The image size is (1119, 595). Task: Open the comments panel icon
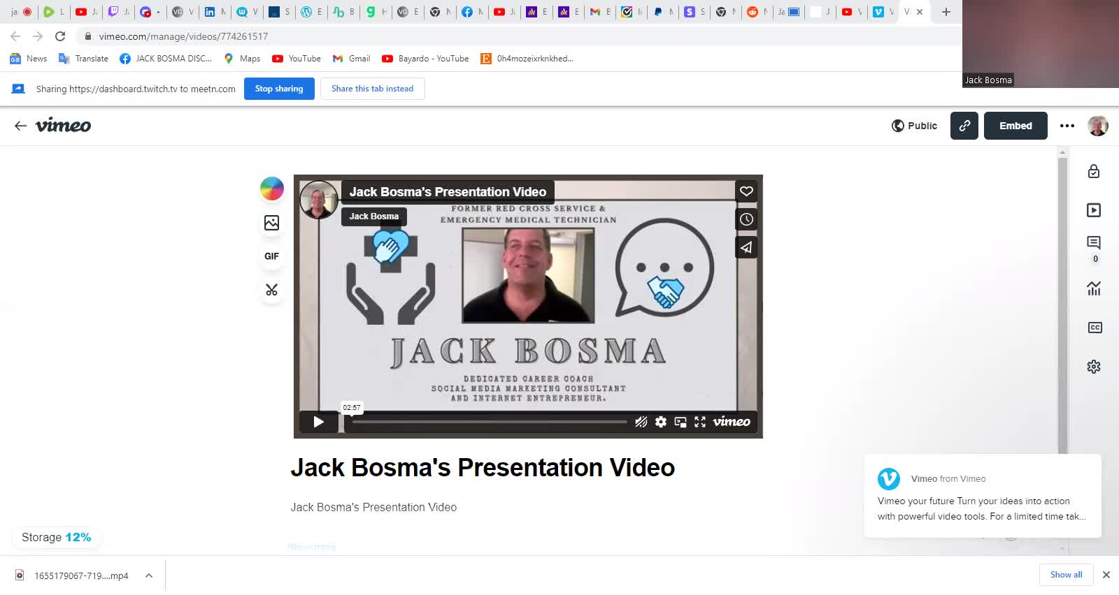[1094, 243]
